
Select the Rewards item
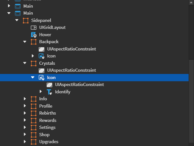48,120
